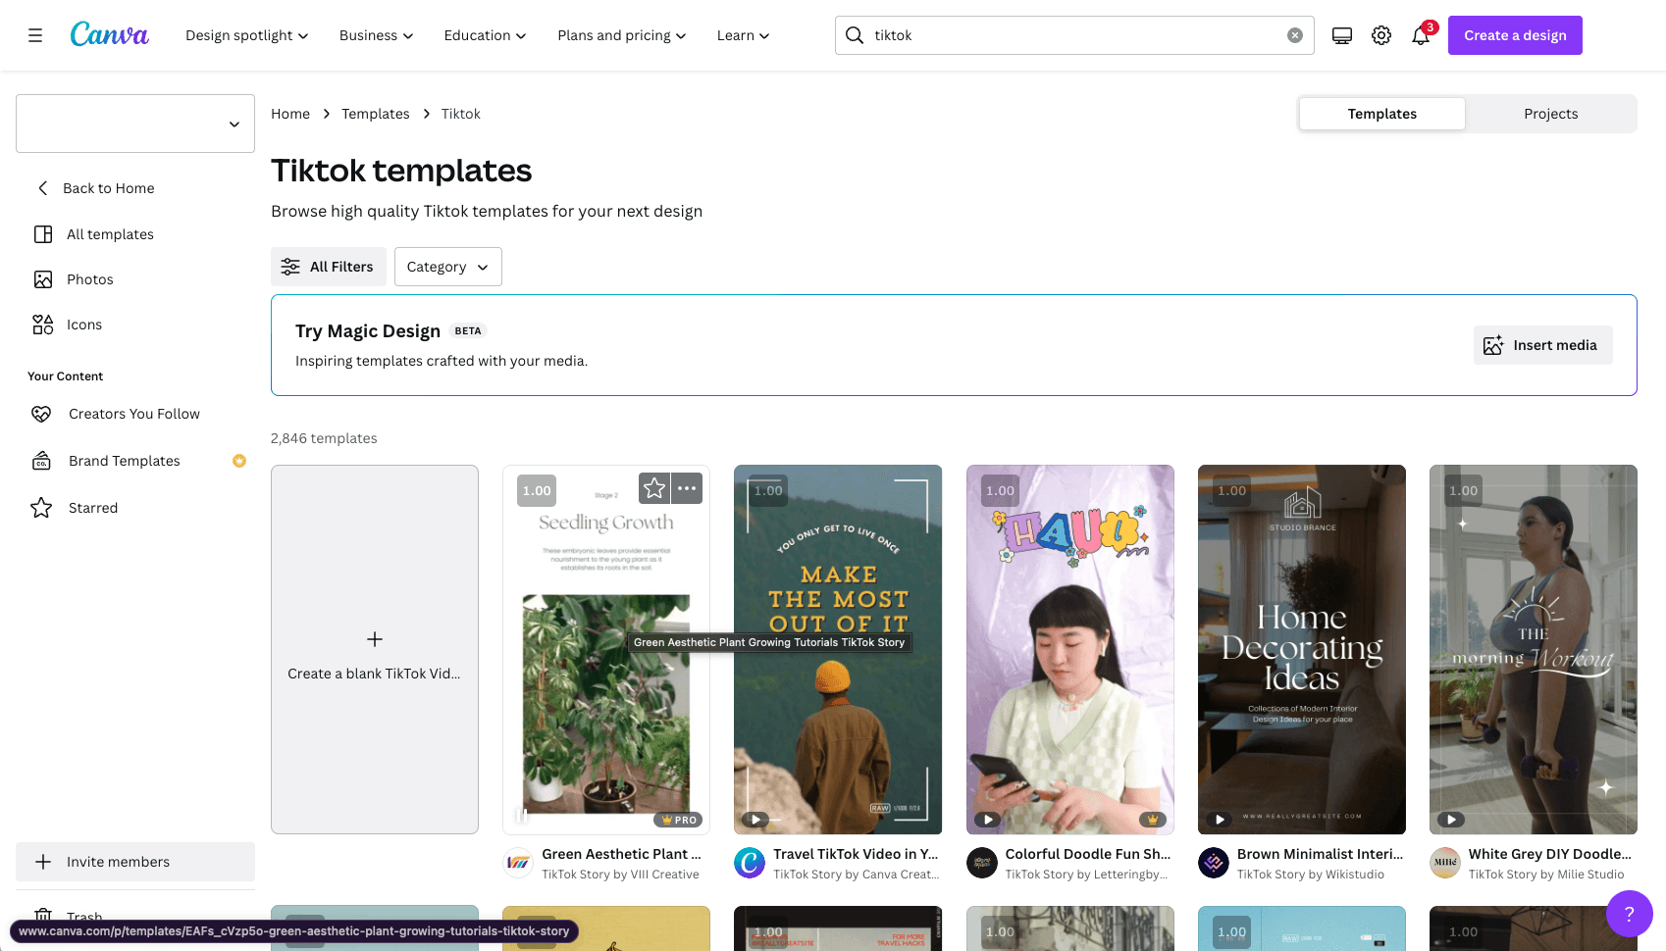Expand the Learn menu

[743, 35]
